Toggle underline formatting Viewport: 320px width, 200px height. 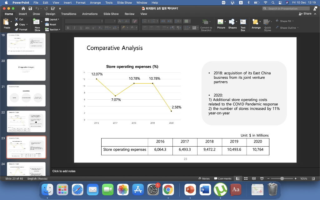click(x=80, y=27)
